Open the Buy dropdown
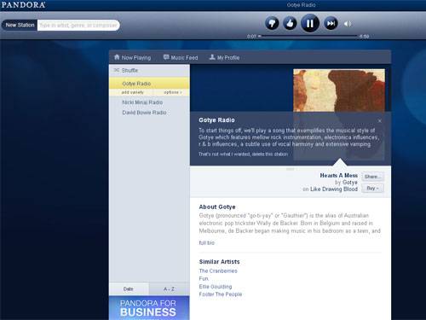 tap(372, 189)
